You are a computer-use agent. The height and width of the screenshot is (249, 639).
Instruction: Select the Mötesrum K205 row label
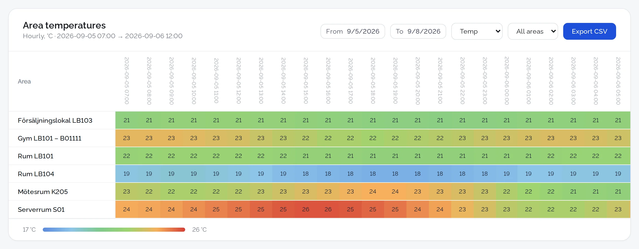(43, 192)
